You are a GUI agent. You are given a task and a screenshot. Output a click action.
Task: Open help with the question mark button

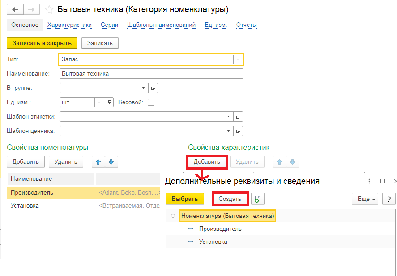[388, 199]
